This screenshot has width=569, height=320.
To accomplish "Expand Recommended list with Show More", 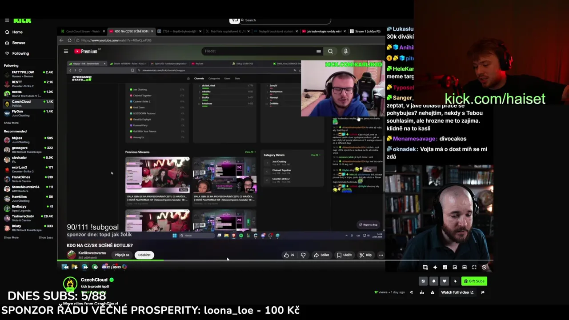I will pyautogui.click(x=11, y=237).
